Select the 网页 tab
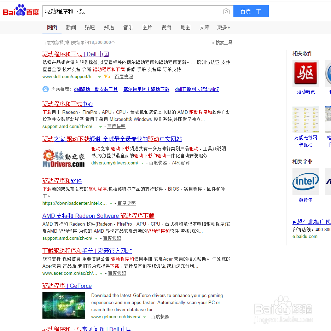The width and height of the screenshot is (331, 331). pos(52,28)
